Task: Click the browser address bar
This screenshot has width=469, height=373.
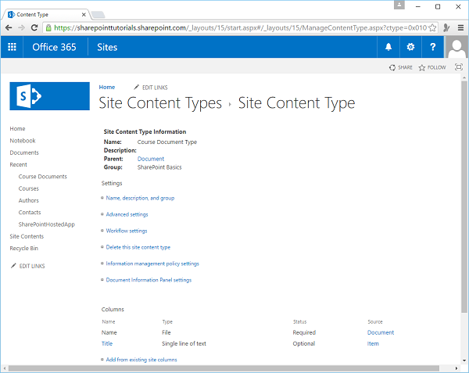Action: click(234, 27)
